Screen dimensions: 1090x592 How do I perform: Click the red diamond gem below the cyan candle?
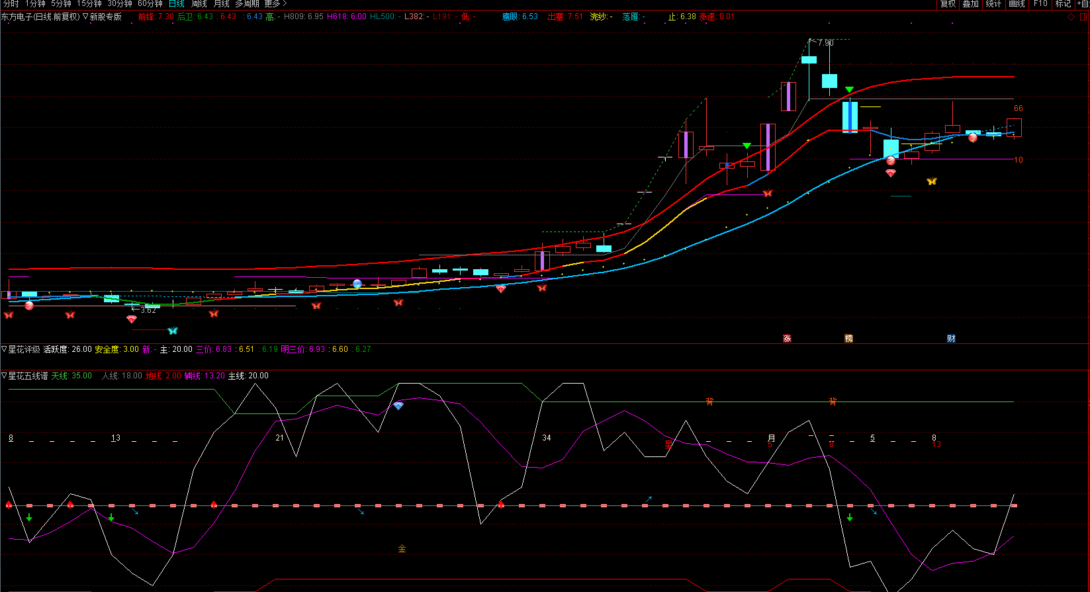[890, 173]
